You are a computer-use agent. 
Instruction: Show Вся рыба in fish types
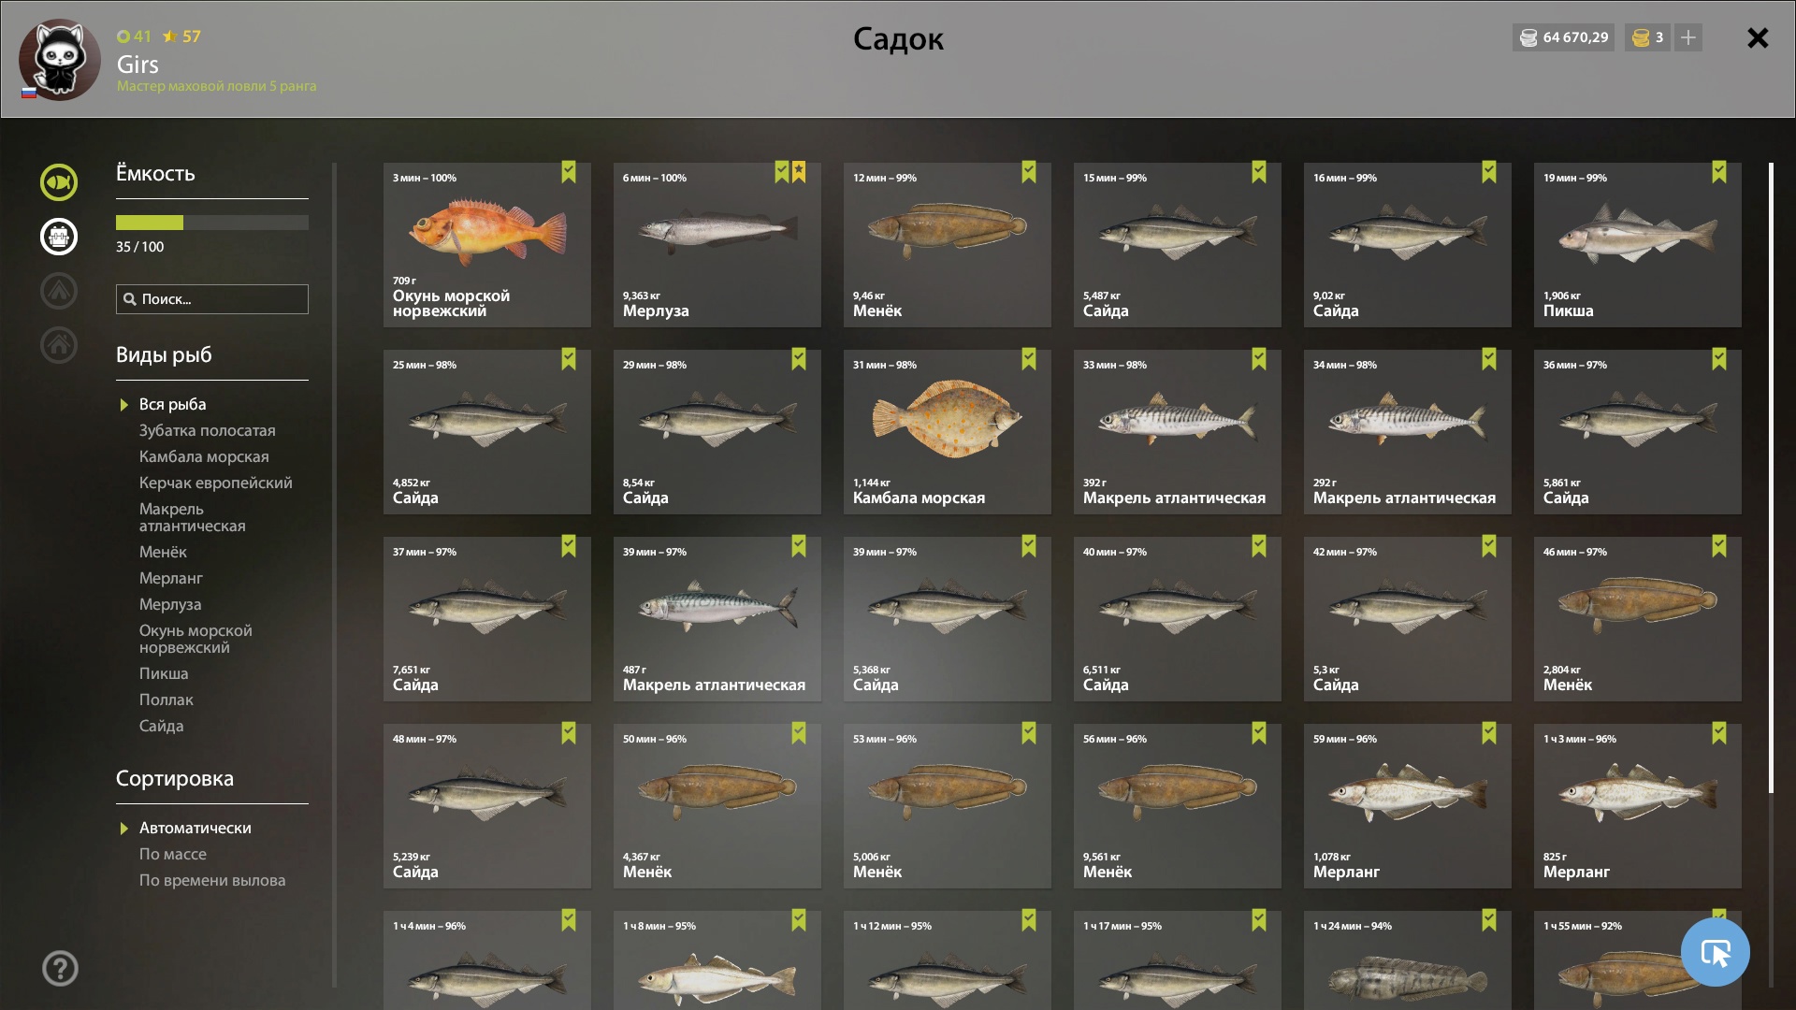pos(173,404)
